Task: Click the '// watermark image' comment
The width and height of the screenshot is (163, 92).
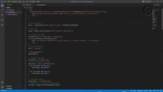Action: pyautogui.click(x=36, y=79)
